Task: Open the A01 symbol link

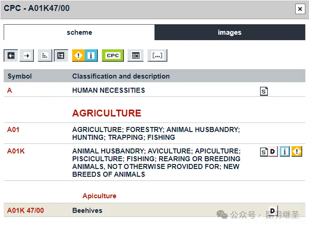Action: click(13, 130)
